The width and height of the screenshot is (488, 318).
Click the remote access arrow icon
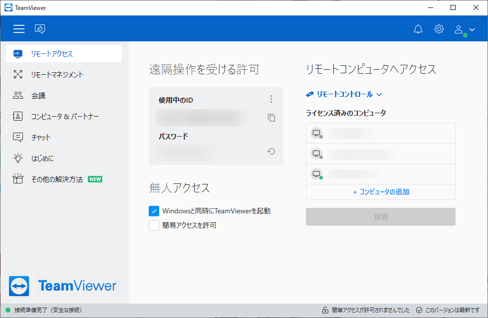click(x=18, y=54)
